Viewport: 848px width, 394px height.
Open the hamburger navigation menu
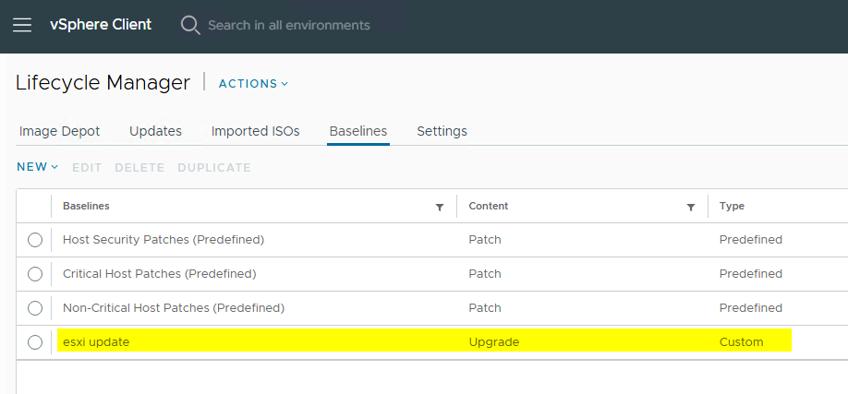22,25
